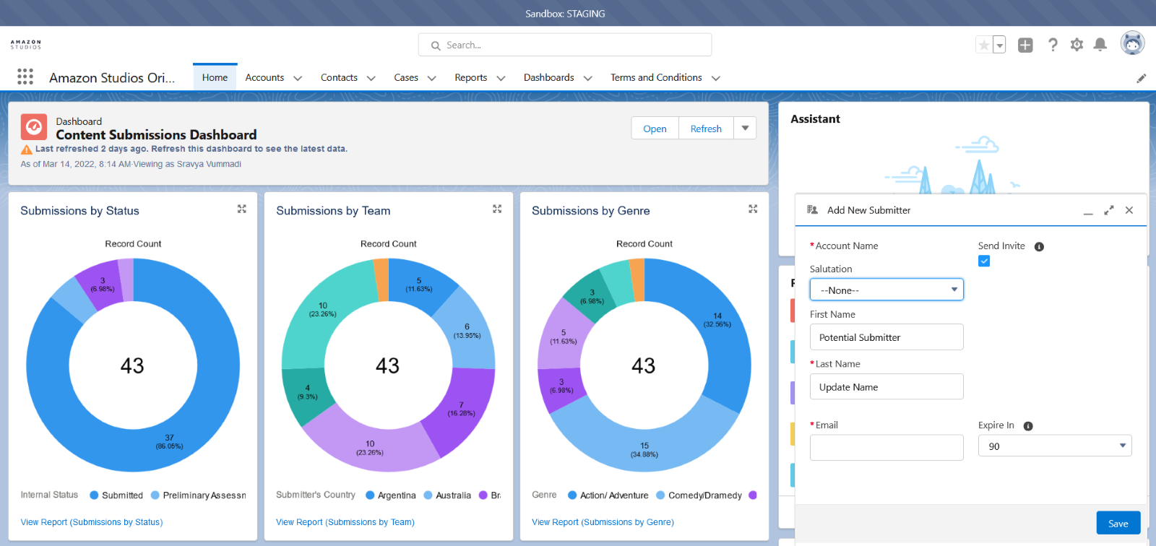This screenshot has height=546, width=1156.
Task: Click the Comedy/Dramedy legend color dot
Action: tap(660, 495)
